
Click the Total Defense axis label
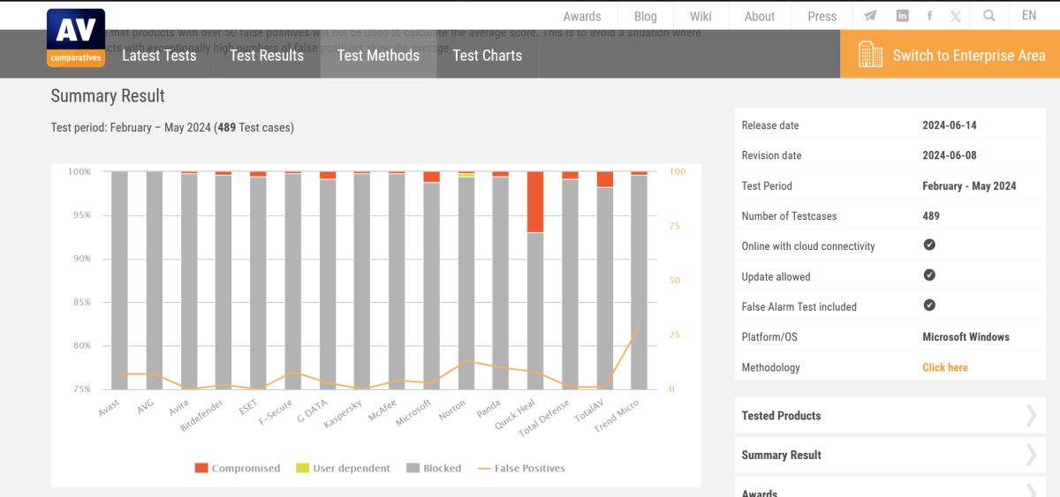(543, 418)
